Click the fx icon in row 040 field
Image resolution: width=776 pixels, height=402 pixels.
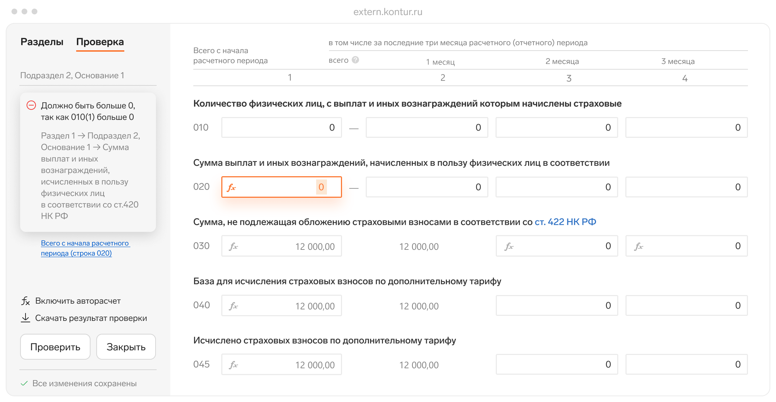(234, 306)
